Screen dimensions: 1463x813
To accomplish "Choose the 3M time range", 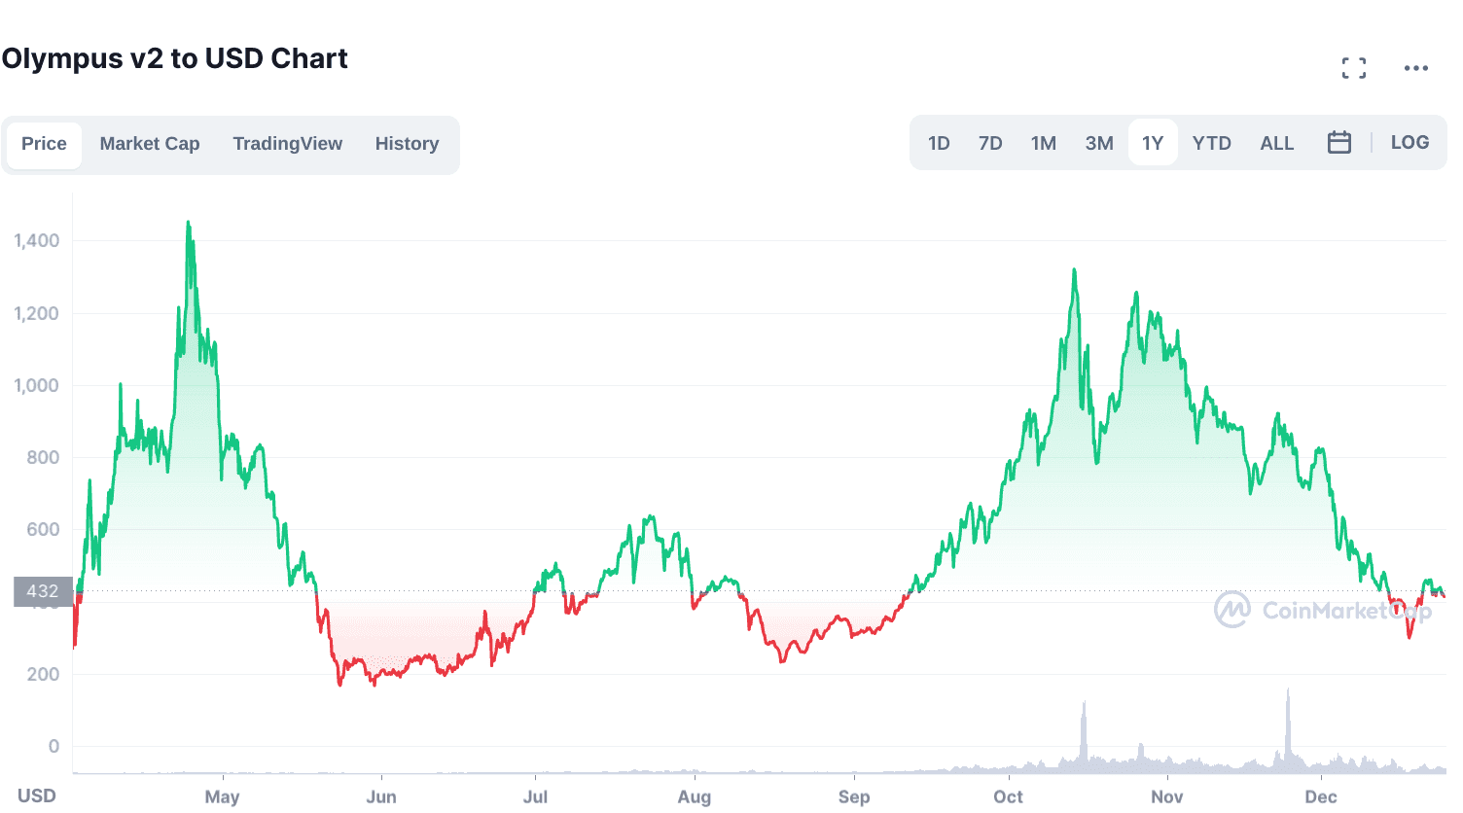I will pyautogui.click(x=1098, y=144).
